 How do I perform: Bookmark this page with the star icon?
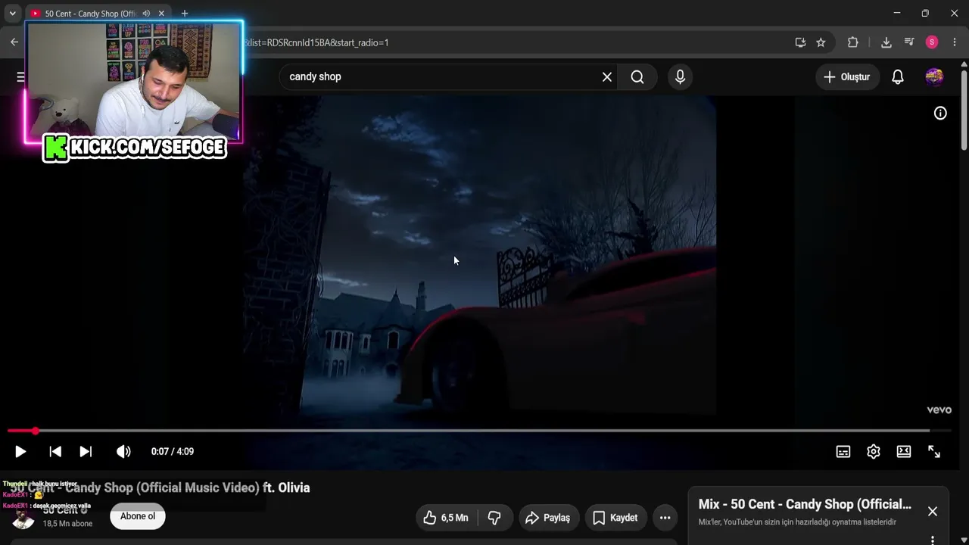[821, 42]
